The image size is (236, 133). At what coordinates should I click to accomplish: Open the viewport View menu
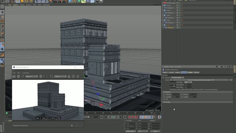tap(10, 5)
